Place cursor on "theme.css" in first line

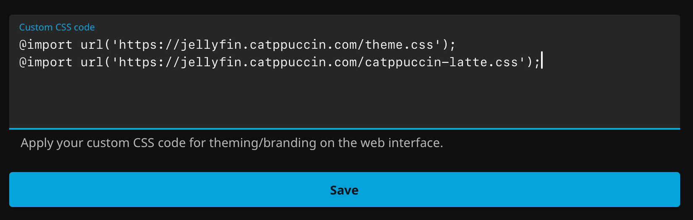[x=399, y=44]
